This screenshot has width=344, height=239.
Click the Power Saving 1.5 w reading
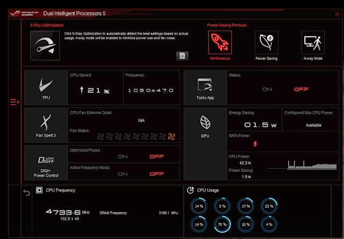coord(246,177)
